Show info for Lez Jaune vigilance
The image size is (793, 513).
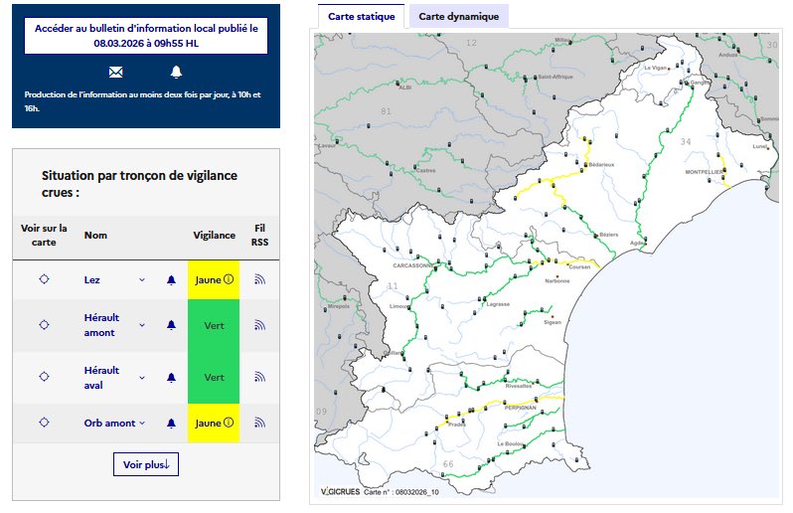point(229,279)
